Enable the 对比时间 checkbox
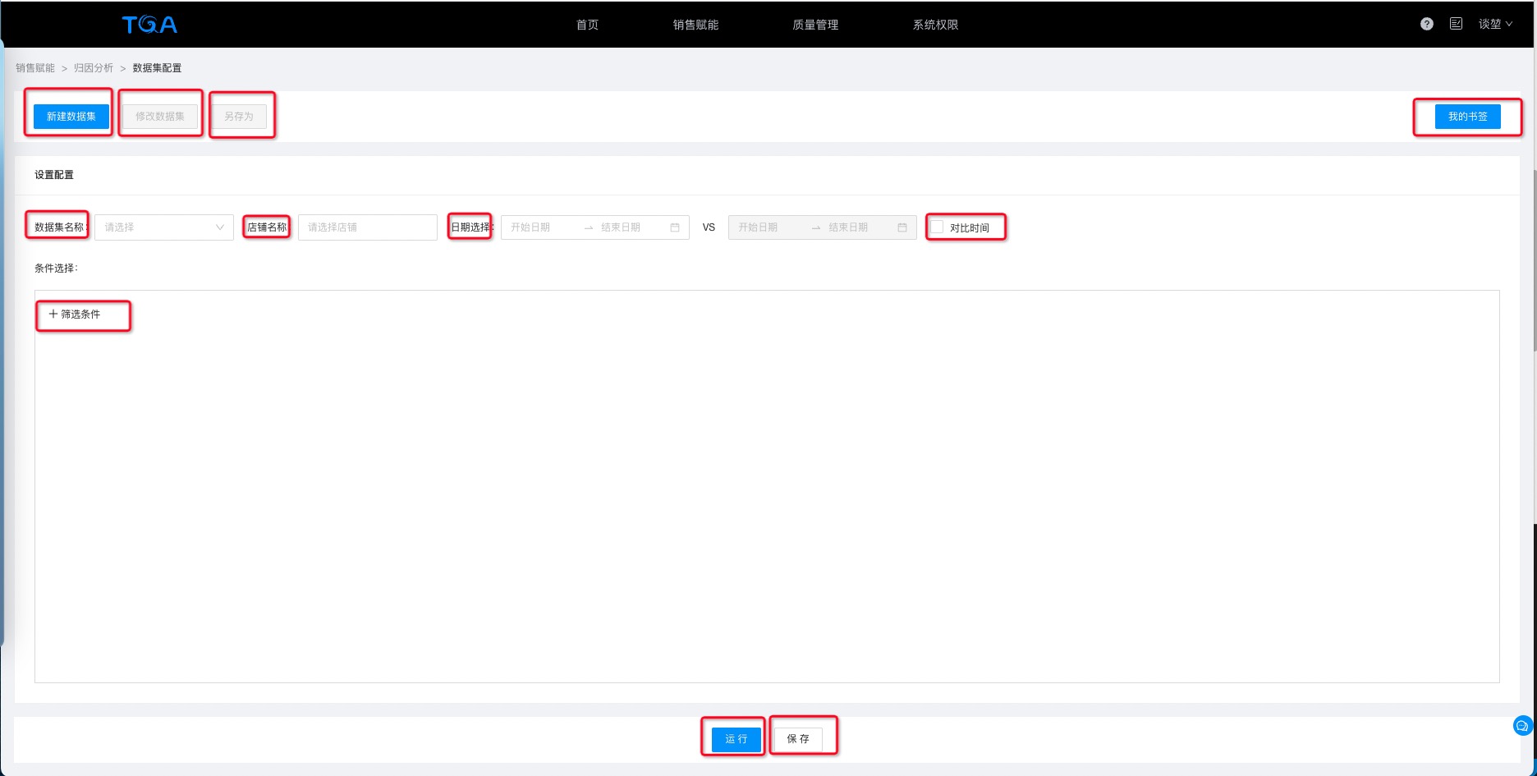The width and height of the screenshot is (1537, 776). point(937,227)
